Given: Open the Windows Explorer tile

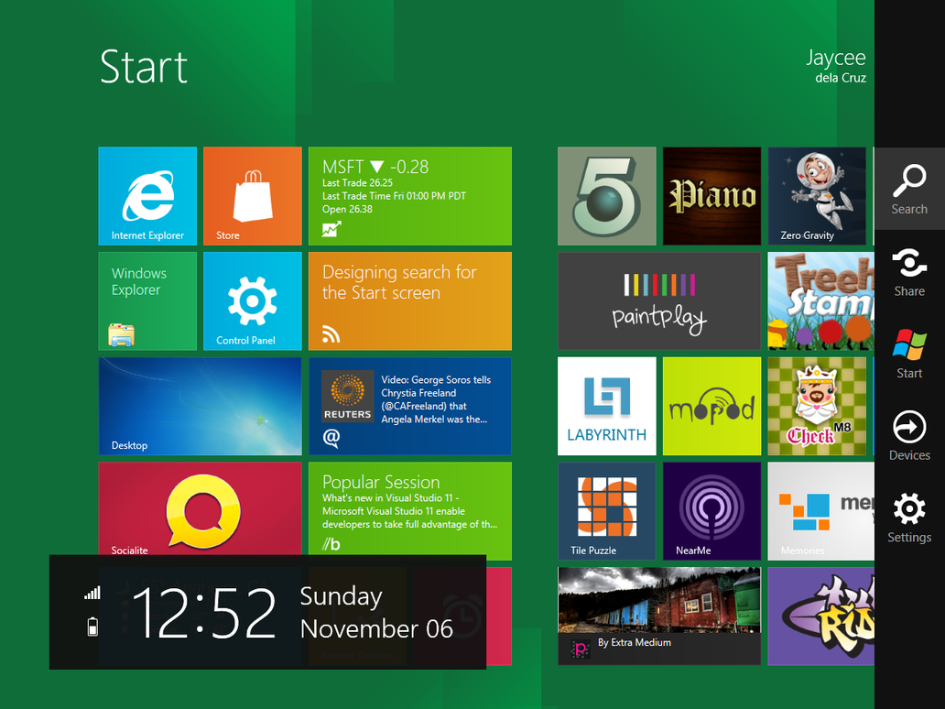Looking at the screenshot, I should [147, 300].
